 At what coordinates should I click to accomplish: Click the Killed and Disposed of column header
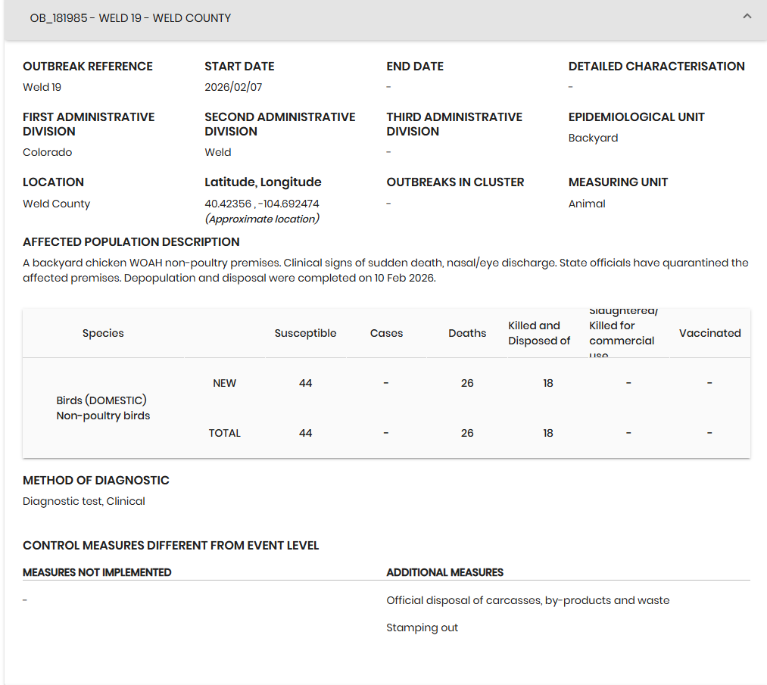click(539, 333)
